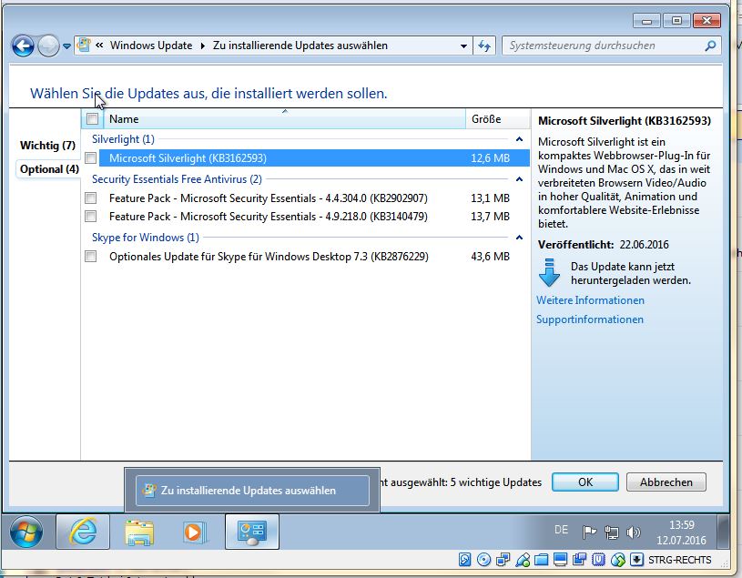
Task: Collapse the Silverlight (1) group
Action: (x=519, y=139)
